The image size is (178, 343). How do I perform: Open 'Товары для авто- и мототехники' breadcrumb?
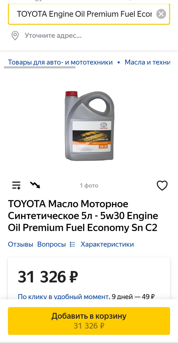pyautogui.click(x=60, y=62)
